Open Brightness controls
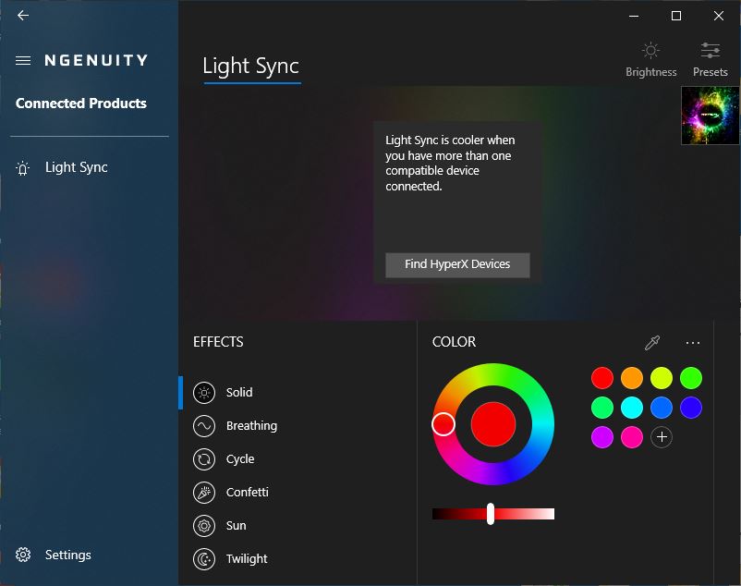Screen dimensions: 741x586 tap(650, 59)
